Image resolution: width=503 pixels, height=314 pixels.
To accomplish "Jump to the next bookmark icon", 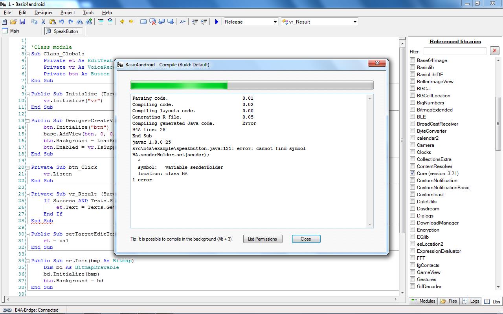I will pyautogui.click(x=171, y=22).
